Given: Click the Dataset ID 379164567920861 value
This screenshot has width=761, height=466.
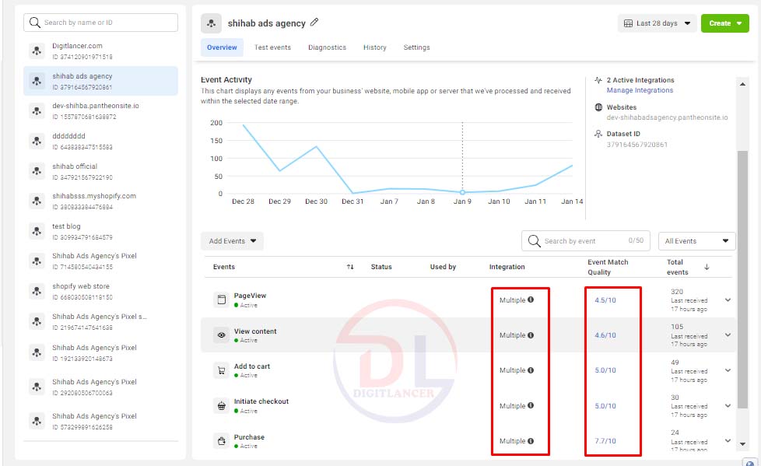Looking at the screenshot, I should (x=637, y=145).
